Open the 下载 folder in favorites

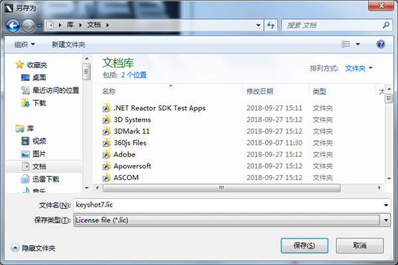coord(38,103)
